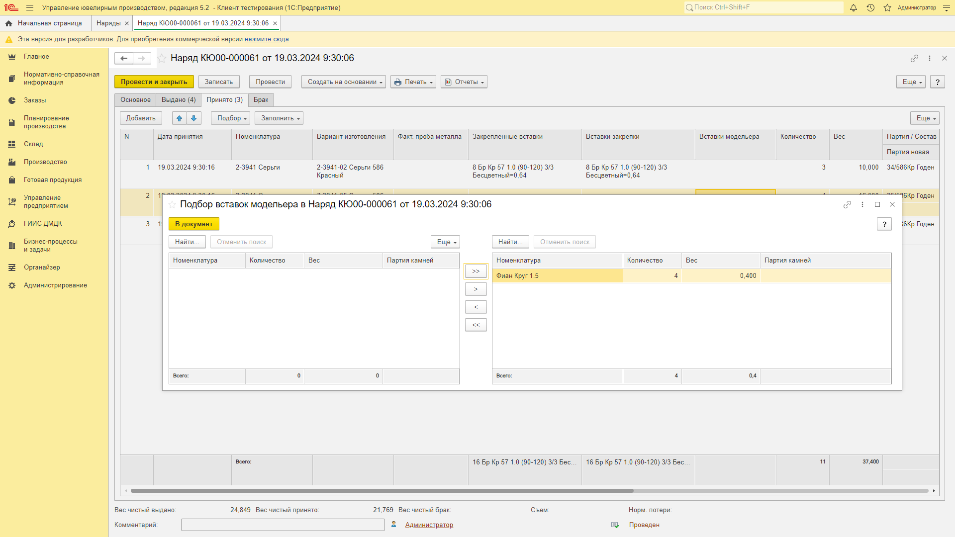Image resolution: width=955 pixels, height=537 pixels.
Task: Expand the Подбор dropdown
Action: [230, 118]
